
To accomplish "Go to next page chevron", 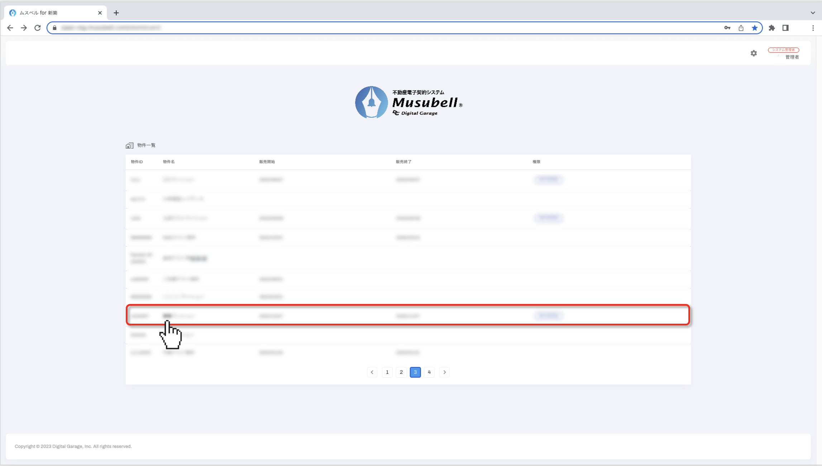I will pyautogui.click(x=444, y=372).
